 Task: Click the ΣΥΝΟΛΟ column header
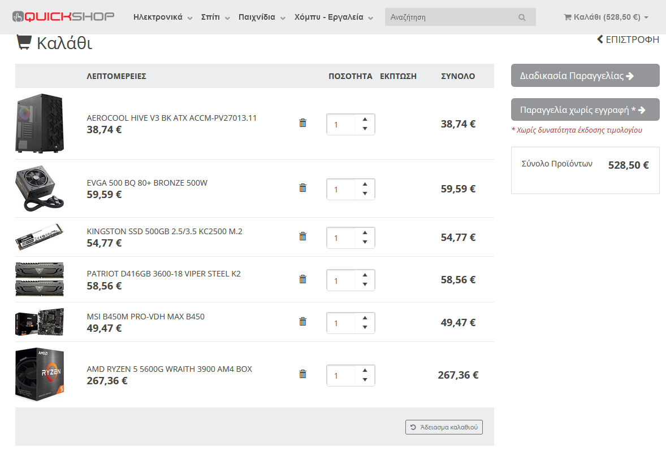coord(458,76)
